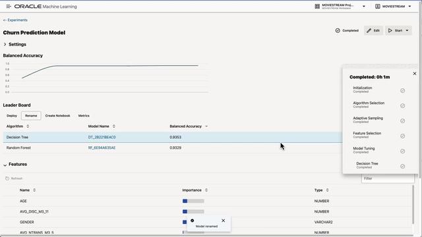Viewport: 422px width, 237px height.
Task: Click the Feature Selection step label
Action: (367, 133)
